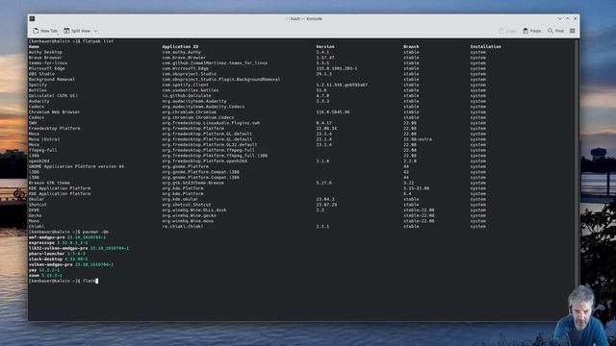The image size is (616, 346).
Task: Expand the Split View dropdown arrow
Action: [x=95, y=31]
